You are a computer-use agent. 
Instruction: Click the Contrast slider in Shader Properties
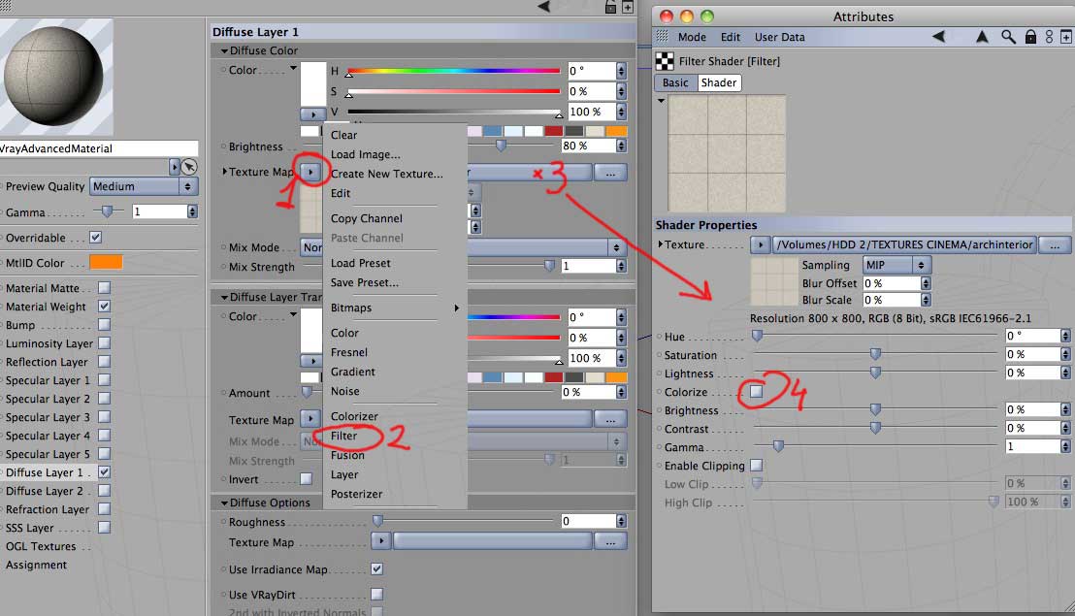click(875, 428)
